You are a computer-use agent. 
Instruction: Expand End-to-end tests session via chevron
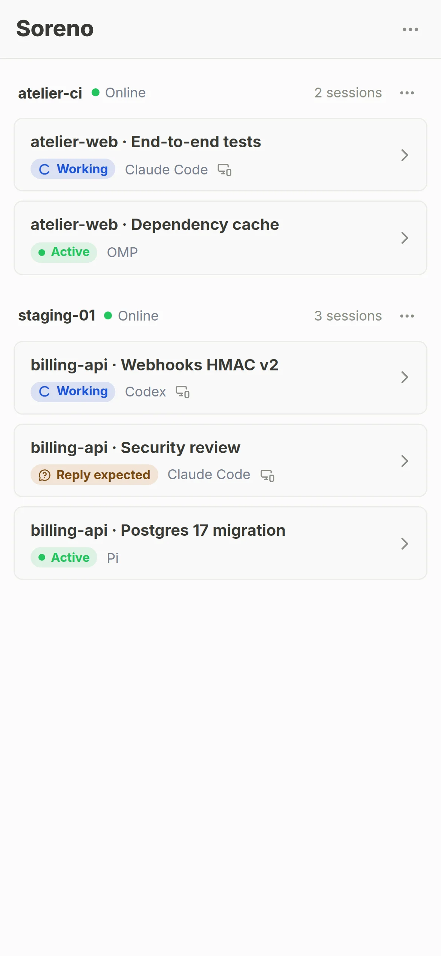(x=405, y=155)
